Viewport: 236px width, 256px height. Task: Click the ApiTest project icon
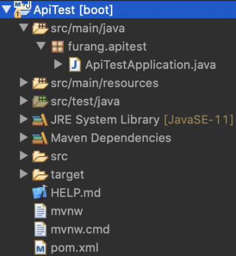pyautogui.click(x=22, y=10)
